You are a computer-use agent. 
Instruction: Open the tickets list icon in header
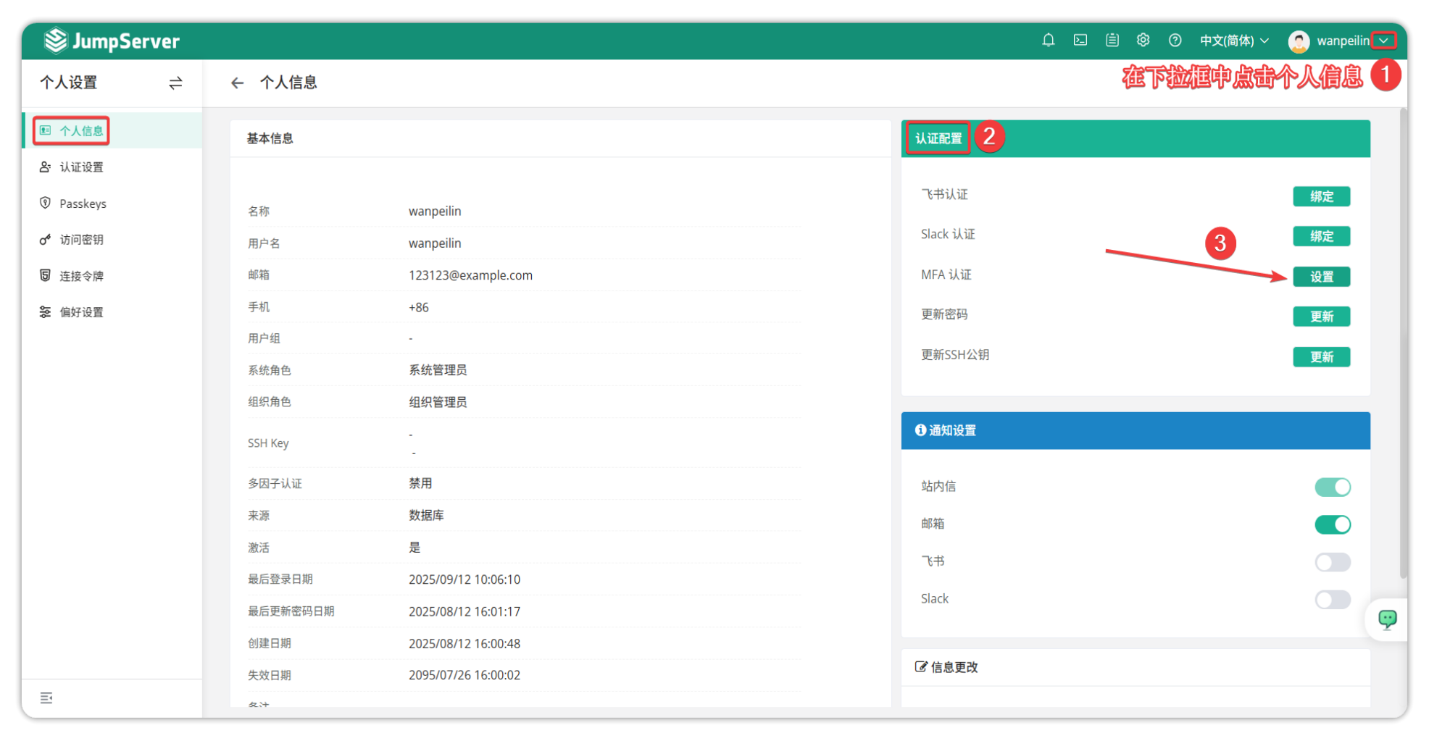pos(1112,41)
